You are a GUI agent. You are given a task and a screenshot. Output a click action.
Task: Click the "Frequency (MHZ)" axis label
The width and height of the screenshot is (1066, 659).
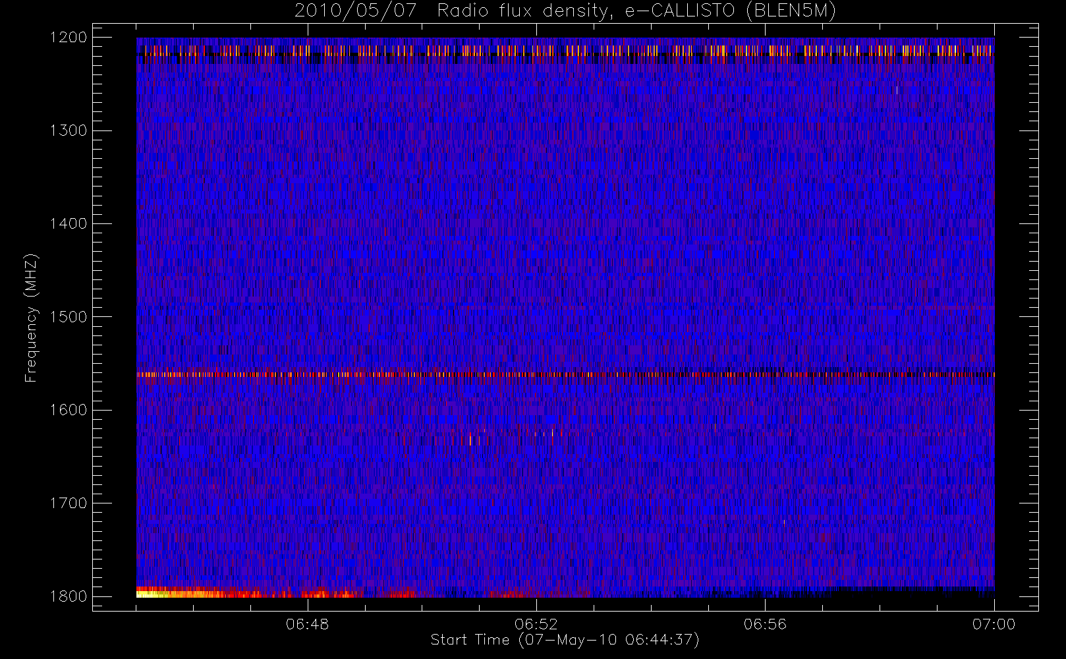(x=31, y=318)
